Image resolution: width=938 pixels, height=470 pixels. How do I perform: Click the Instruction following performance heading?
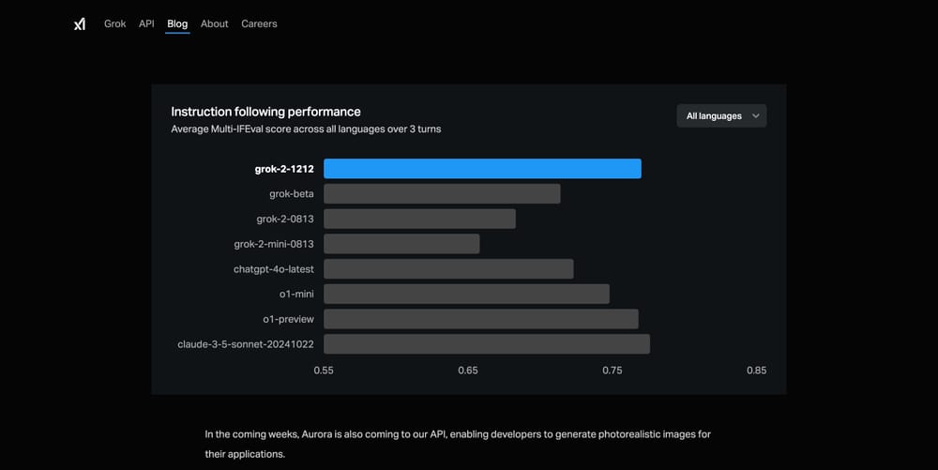point(265,112)
